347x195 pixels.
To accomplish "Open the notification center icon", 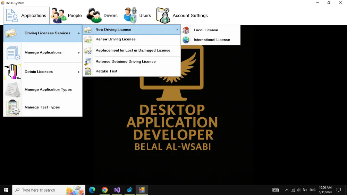I will point(339,190).
